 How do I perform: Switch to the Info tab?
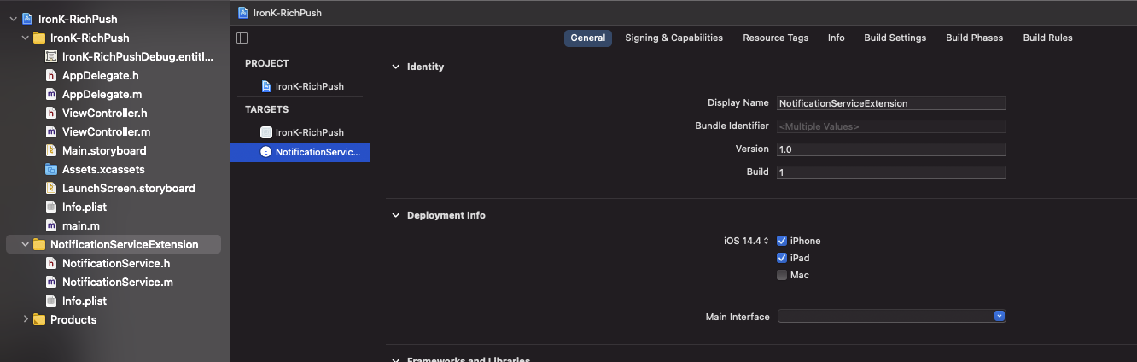[x=836, y=38]
